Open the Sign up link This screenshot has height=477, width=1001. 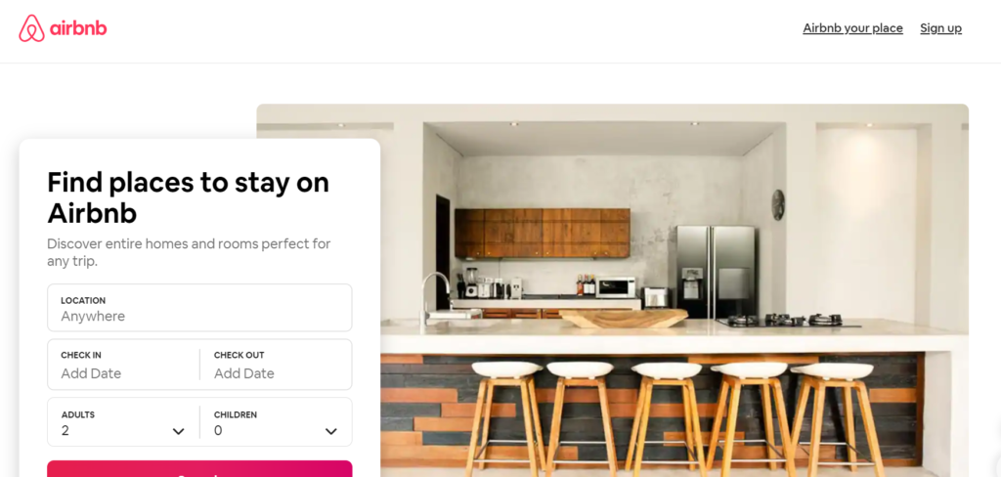click(940, 28)
